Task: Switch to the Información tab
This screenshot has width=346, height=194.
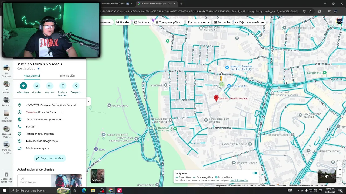Action: tap(67, 76)
